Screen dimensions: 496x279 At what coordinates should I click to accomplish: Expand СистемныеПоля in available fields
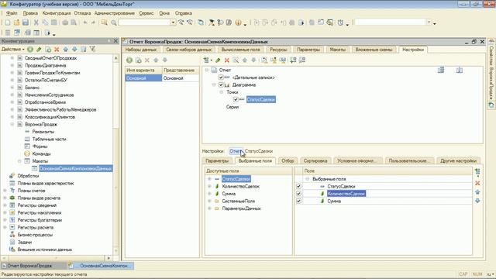(x=209, y=201)
